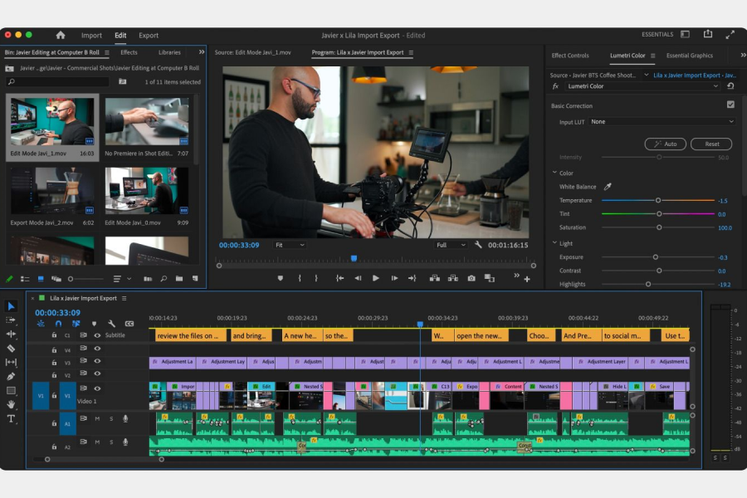Select the Razor tool
The width and height of the screenshot is (747, 498).
[11, 349]
